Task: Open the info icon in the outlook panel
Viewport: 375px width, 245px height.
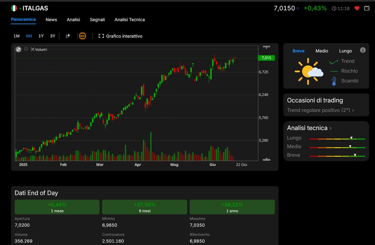Action: coord(362,50)
